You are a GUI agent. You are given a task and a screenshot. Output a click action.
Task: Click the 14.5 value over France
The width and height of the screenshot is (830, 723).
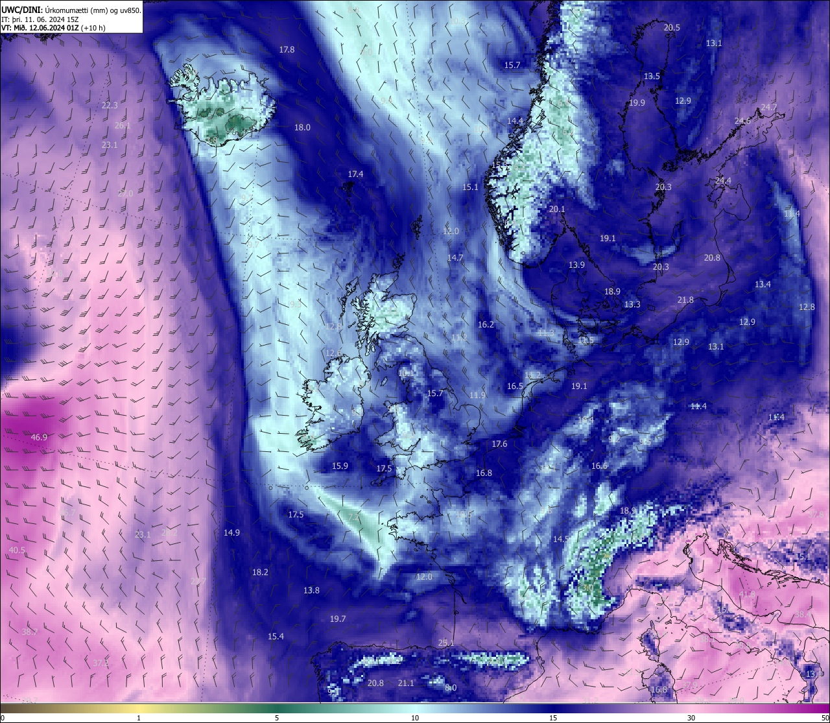(x=561, y=539)
